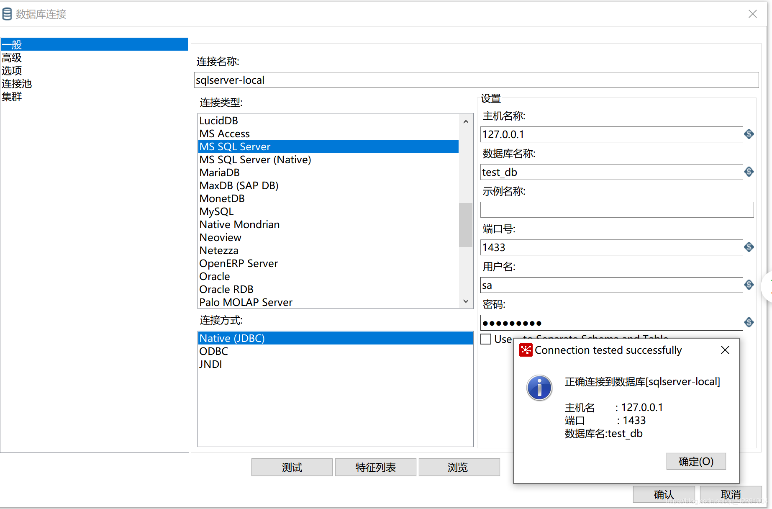Select Native Mondrian connection type

328,224
